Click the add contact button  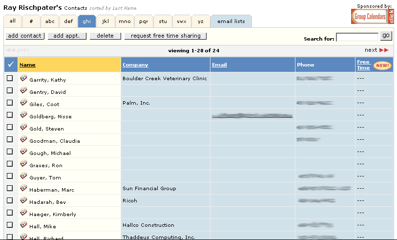tap(25, 36)
